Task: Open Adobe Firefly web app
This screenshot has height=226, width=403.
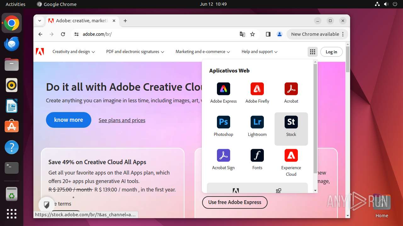Action: coord(257,93)
